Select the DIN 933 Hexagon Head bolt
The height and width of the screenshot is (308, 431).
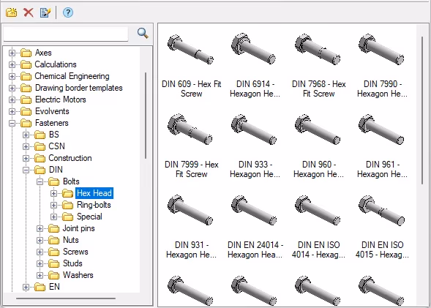pyautogui.click(x=254, y=129)
